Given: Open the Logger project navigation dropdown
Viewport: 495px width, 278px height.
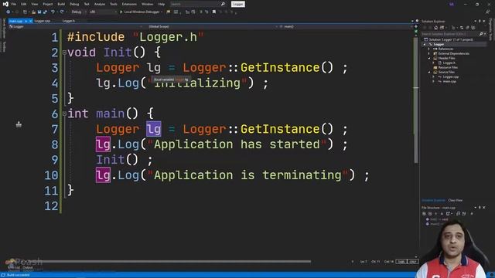Looking at the screenshot, I should (76, 26).
